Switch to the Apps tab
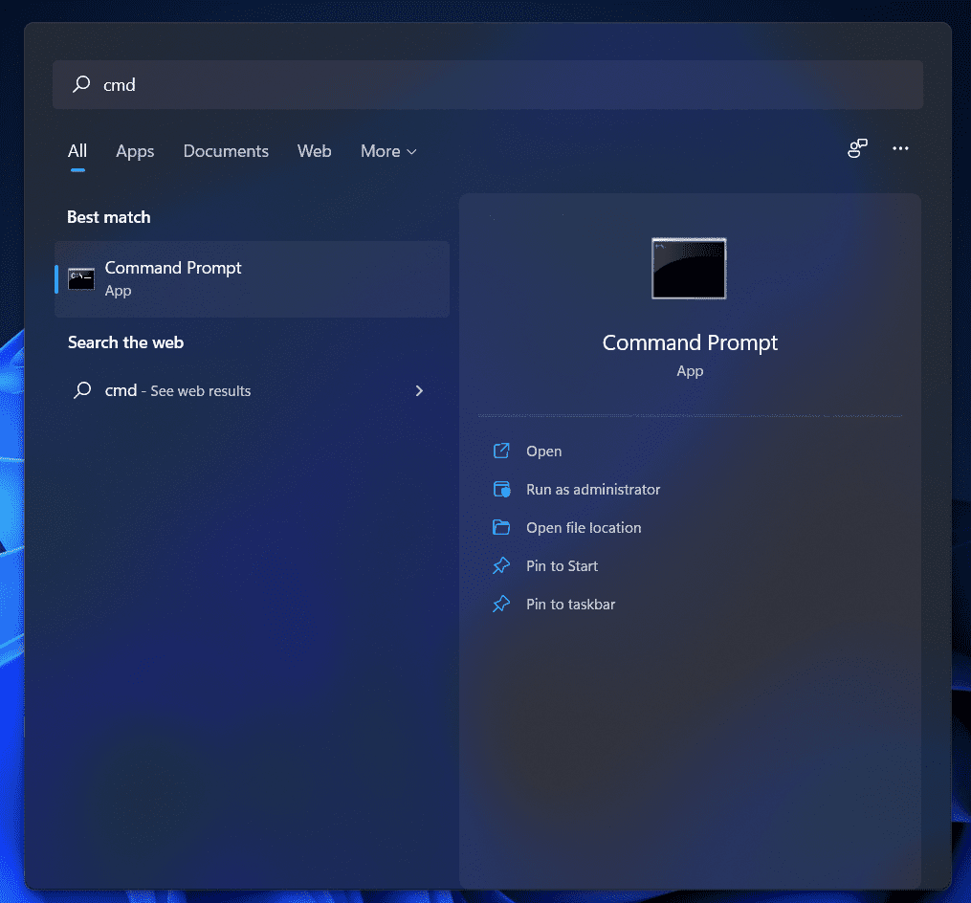This screenshot has width=971, height=903. 135,151
